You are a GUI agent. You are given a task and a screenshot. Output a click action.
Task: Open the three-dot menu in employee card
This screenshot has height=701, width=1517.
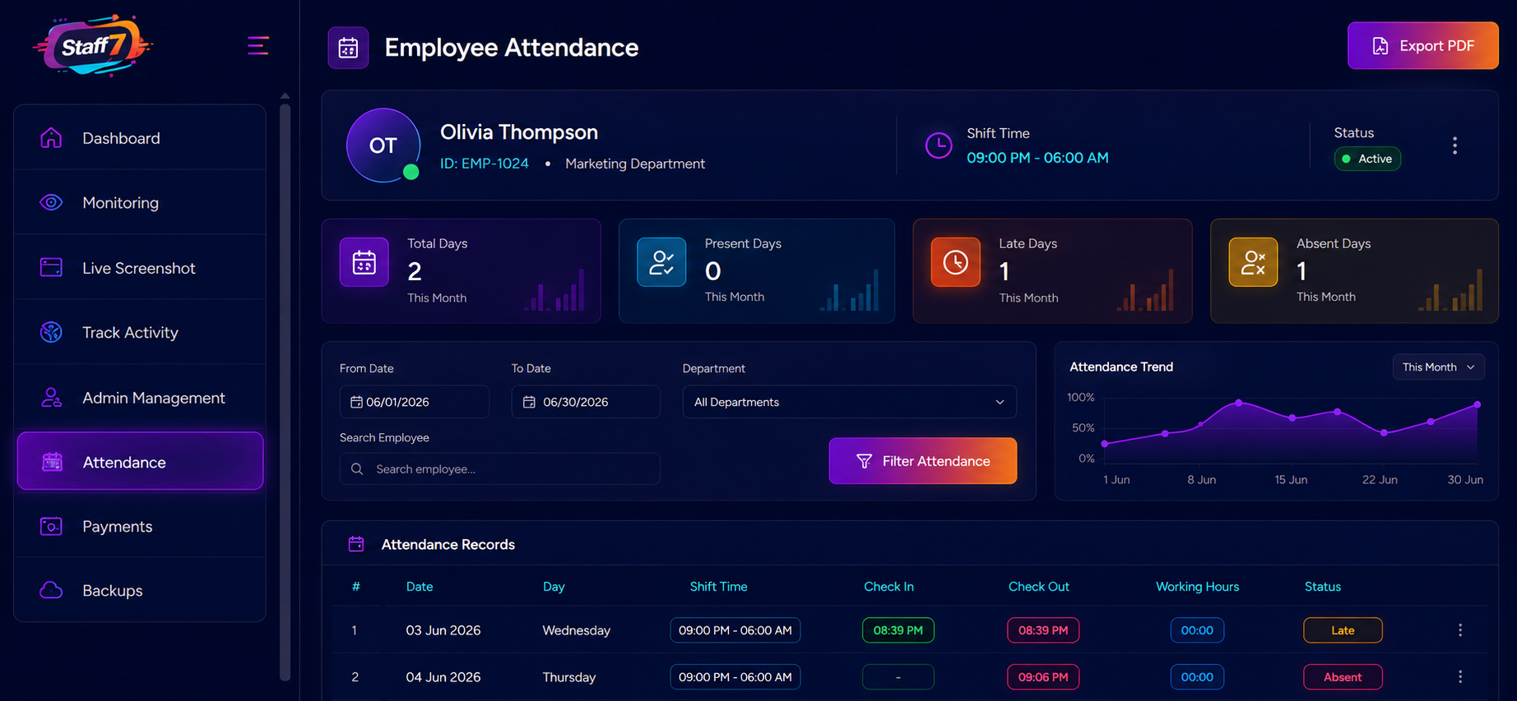coord(1454,145)
